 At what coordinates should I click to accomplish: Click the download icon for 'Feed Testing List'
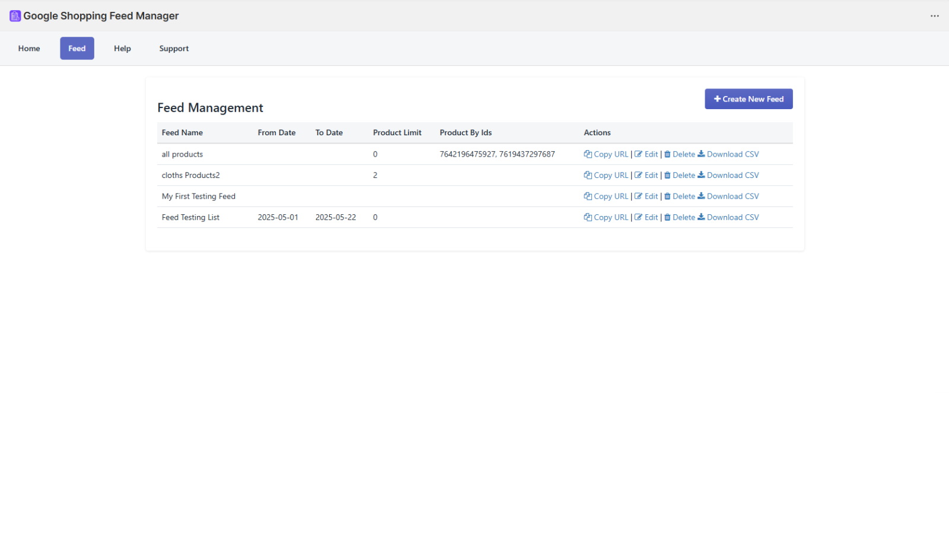point(702,217)
